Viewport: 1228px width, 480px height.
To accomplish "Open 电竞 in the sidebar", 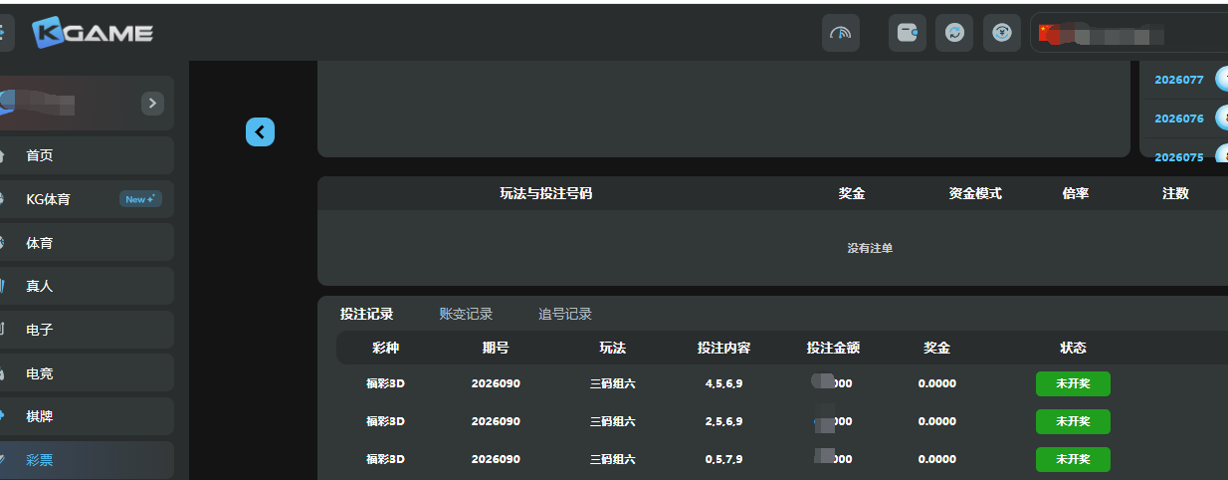I will (x=87, y=373).
